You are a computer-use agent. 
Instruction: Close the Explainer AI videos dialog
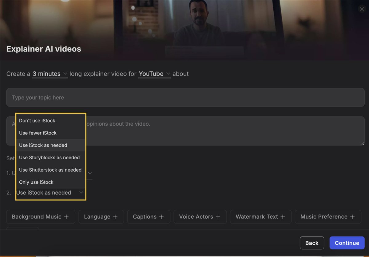[362, 9]
